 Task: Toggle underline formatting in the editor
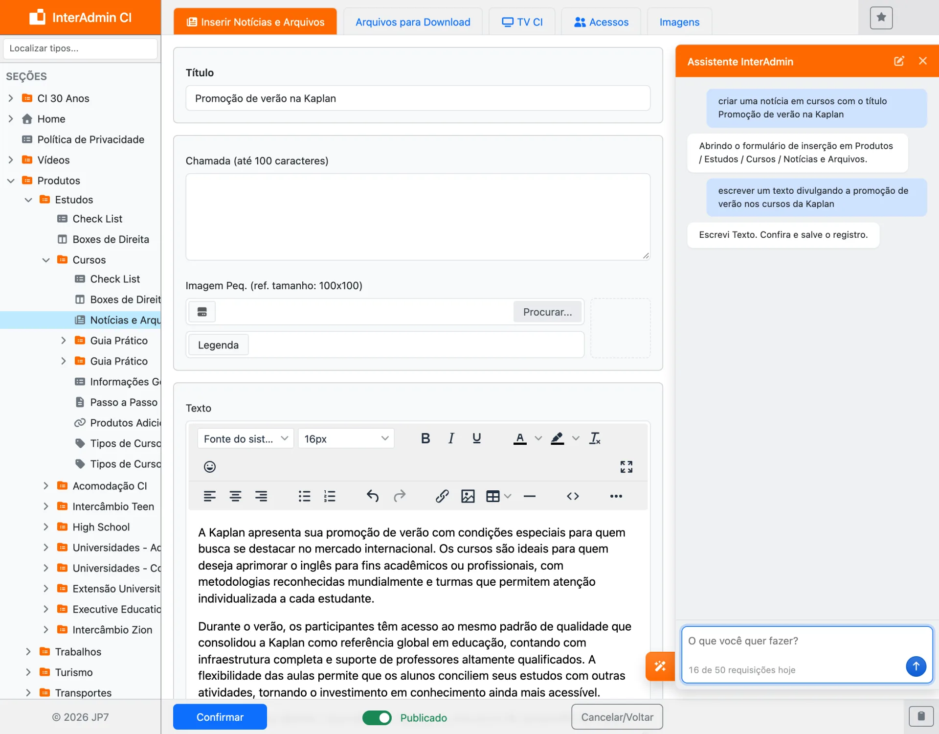(477, 438)
